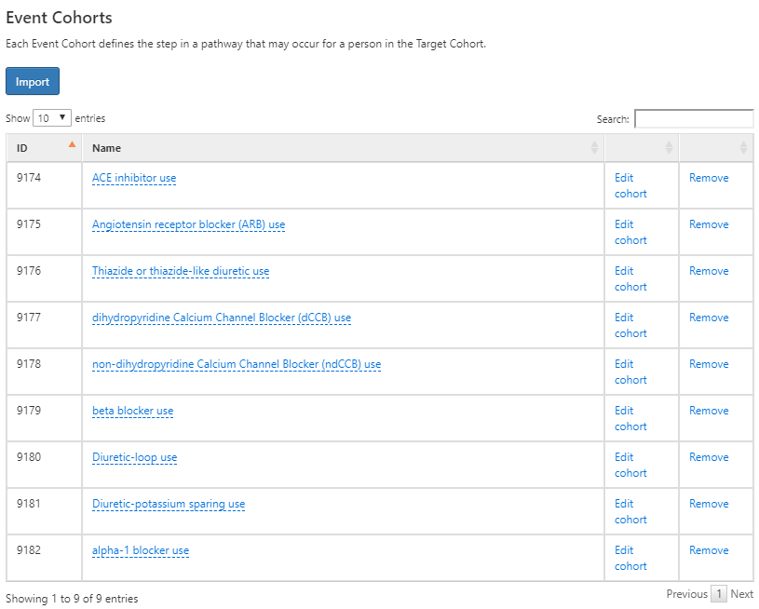The height and width of the screenshot is (609, 759).
Task: Remove dCCB use cohort
Action: tap(709, 318)
